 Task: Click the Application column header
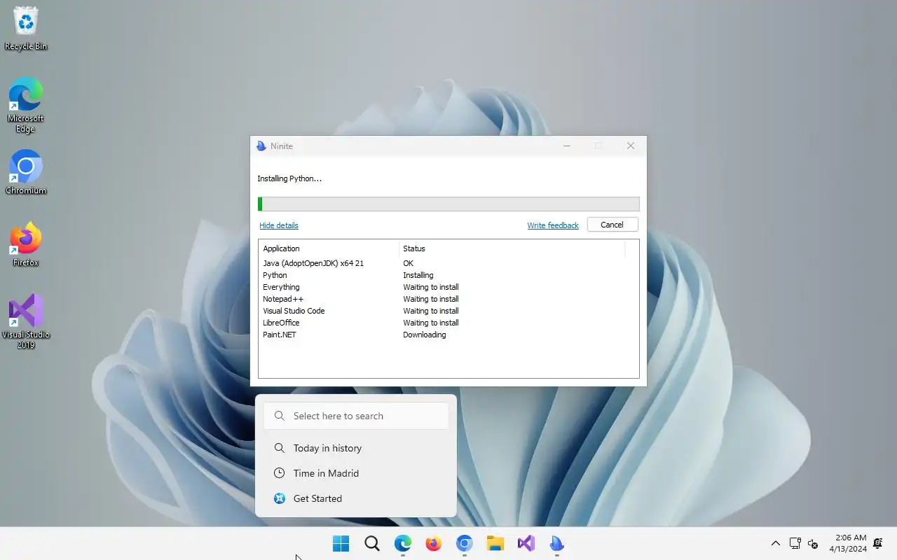point(329,248)
